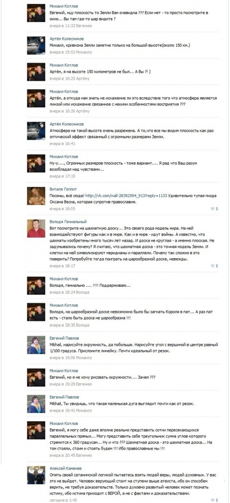Click 'вчера в 18:24 Володе' reply reference
The image size is (230, 503).
click(69, 292)
